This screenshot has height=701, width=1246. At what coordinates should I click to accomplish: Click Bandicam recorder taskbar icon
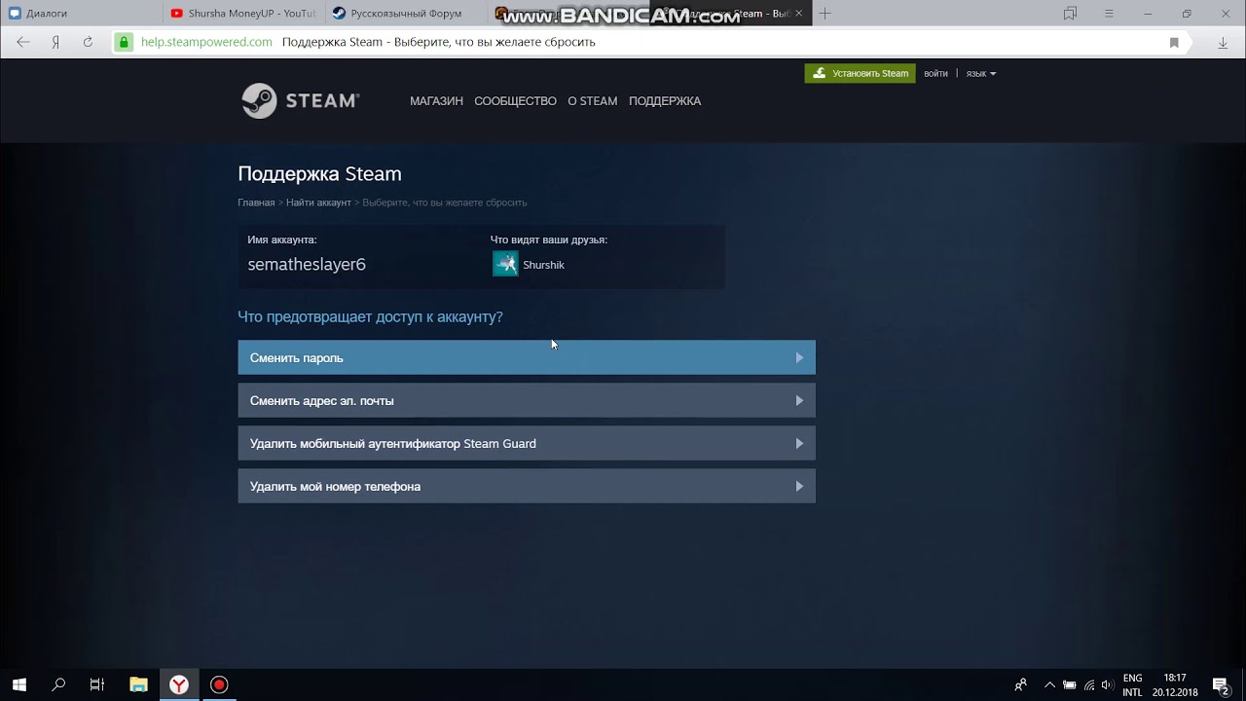[219, 684]
